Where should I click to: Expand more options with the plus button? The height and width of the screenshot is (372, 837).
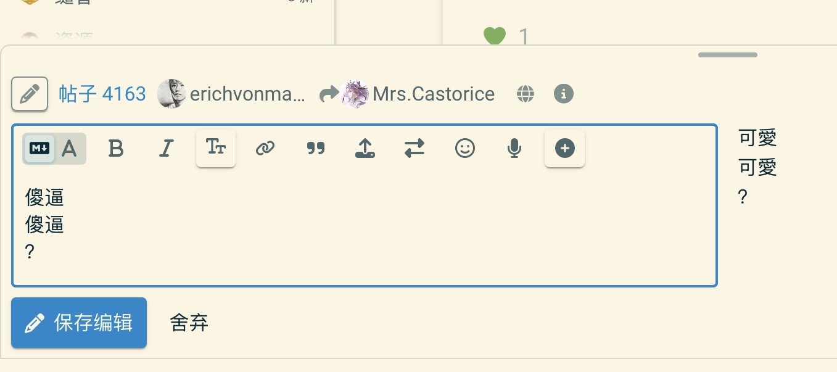coord(564,148)
